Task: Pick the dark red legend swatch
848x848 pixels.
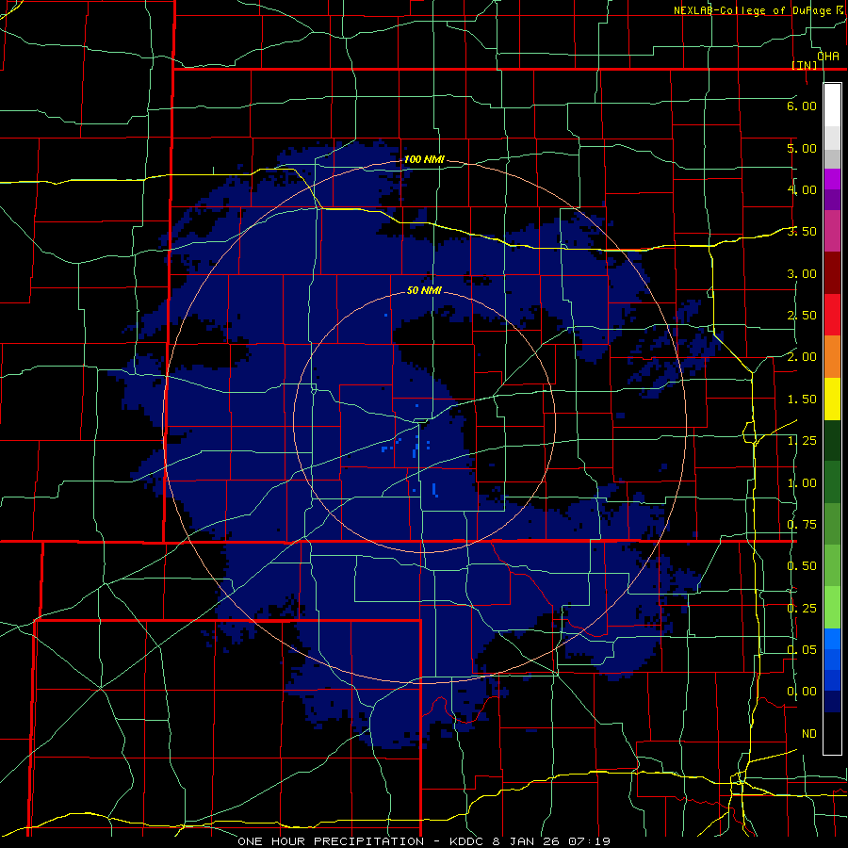Action: [x=832, y=273]
